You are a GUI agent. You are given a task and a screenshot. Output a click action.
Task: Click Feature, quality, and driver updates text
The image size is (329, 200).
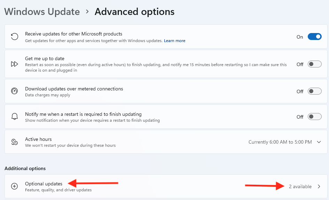58,190
